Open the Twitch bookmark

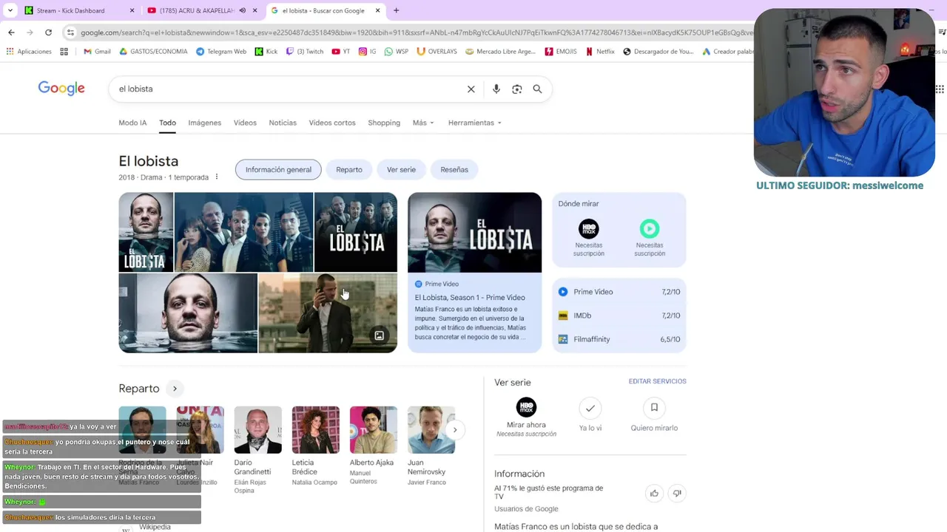[x=305, y=52]
